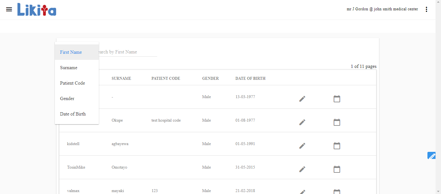Choose Patient Code search option
This screenshot has height=194, width=441.
73,83
